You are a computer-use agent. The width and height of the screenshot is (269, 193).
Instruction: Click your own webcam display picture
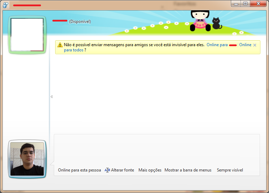[x=27, y=159]
